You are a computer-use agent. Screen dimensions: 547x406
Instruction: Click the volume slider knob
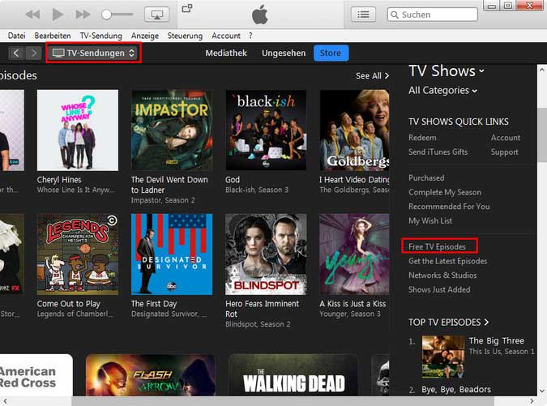point(106,15)
